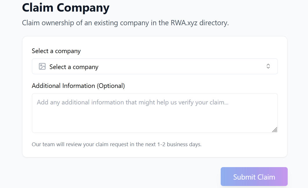The image size is (308, 188).
Task: Focus the Additional Information text area
Action: point(155,116)
